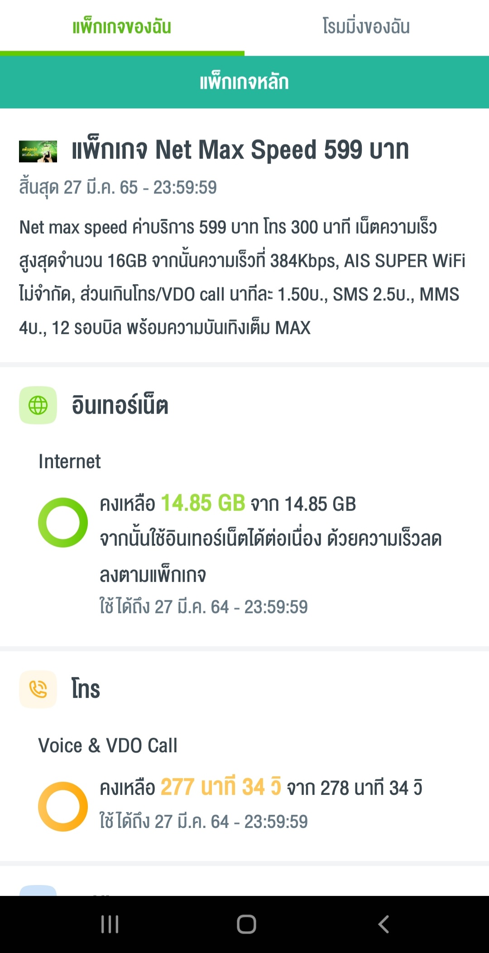
Task: Tap the green globe internet icon
Action: (38, 405)
